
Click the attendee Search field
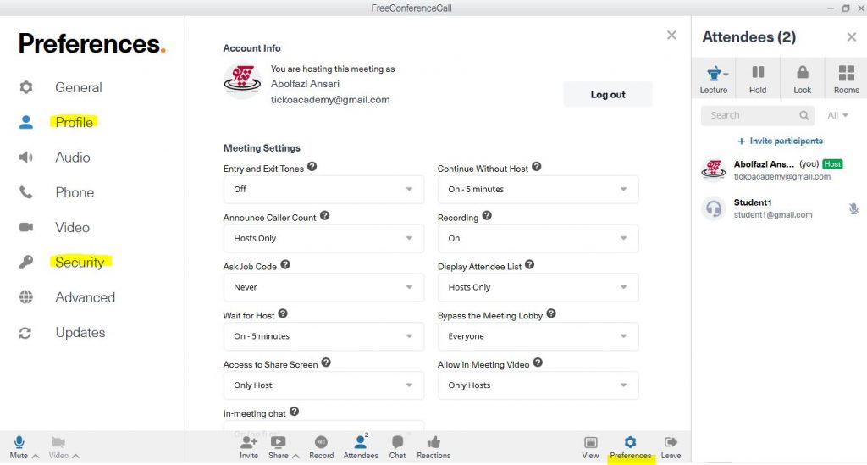pyautogui.click(x=758, y=115)
